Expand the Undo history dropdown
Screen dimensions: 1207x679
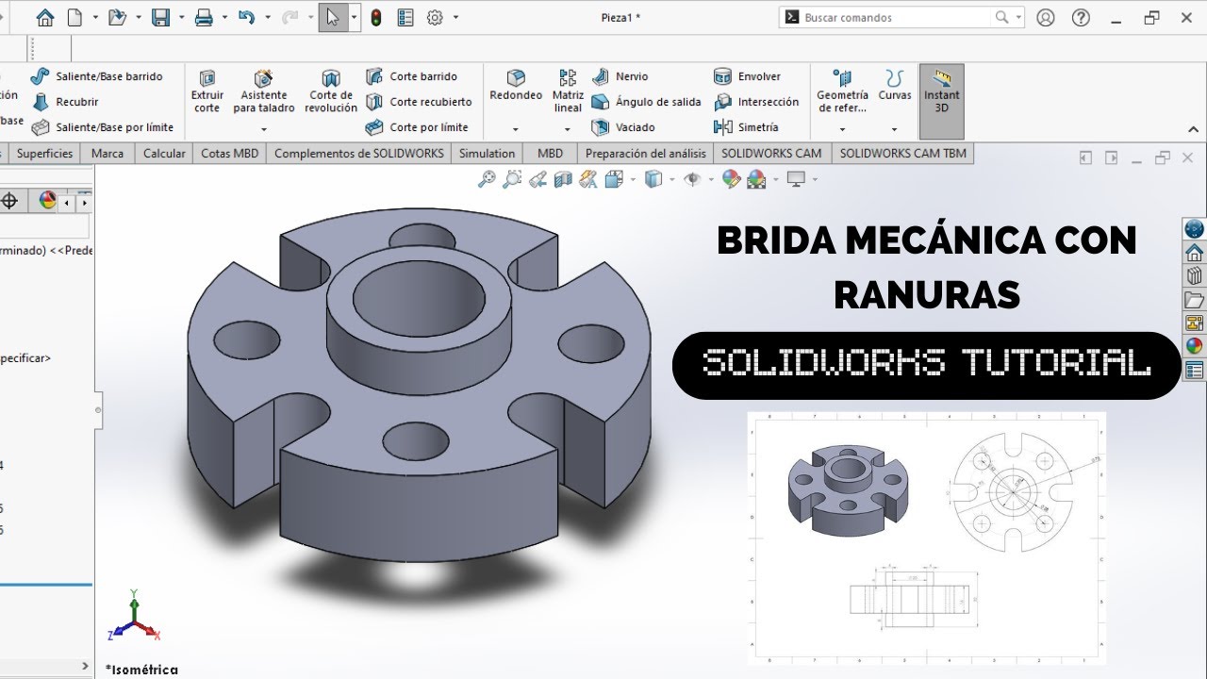tap(268, 17)
